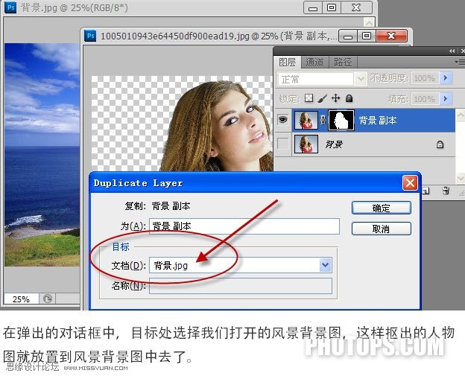Viewport: 465px width, 379px height.
Task: Click the new layer icon
Action: [426, 191]
